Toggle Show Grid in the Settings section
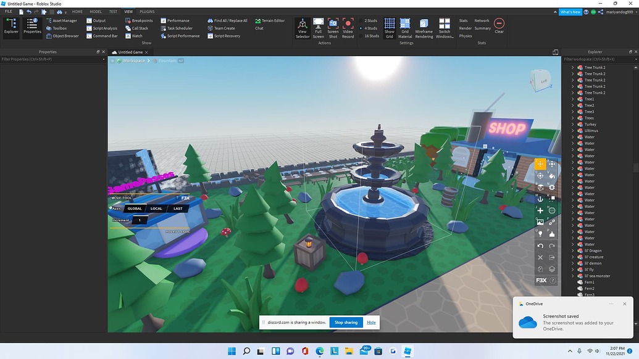The width and height of the screenshot is (639, 359). point(390,27)
